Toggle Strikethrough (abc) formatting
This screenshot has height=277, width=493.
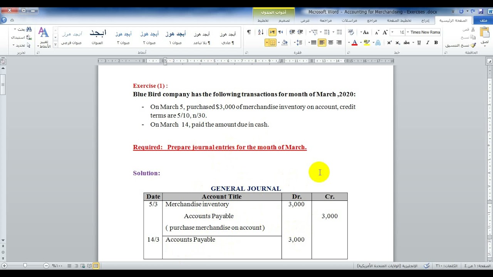pos(406,43)
